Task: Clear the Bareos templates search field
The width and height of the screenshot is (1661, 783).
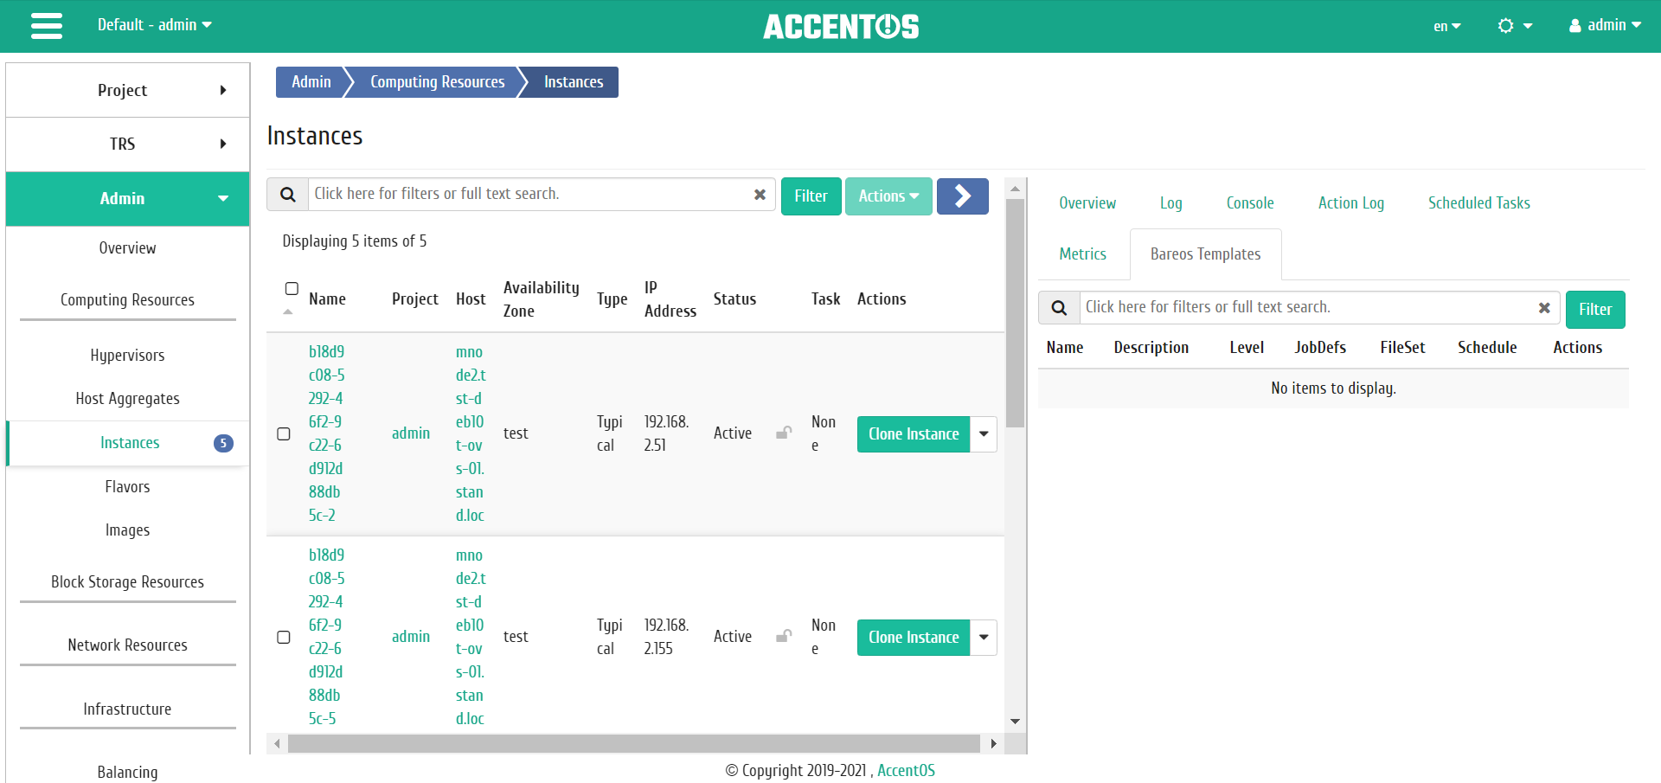Action: (x=1544, y=308)
